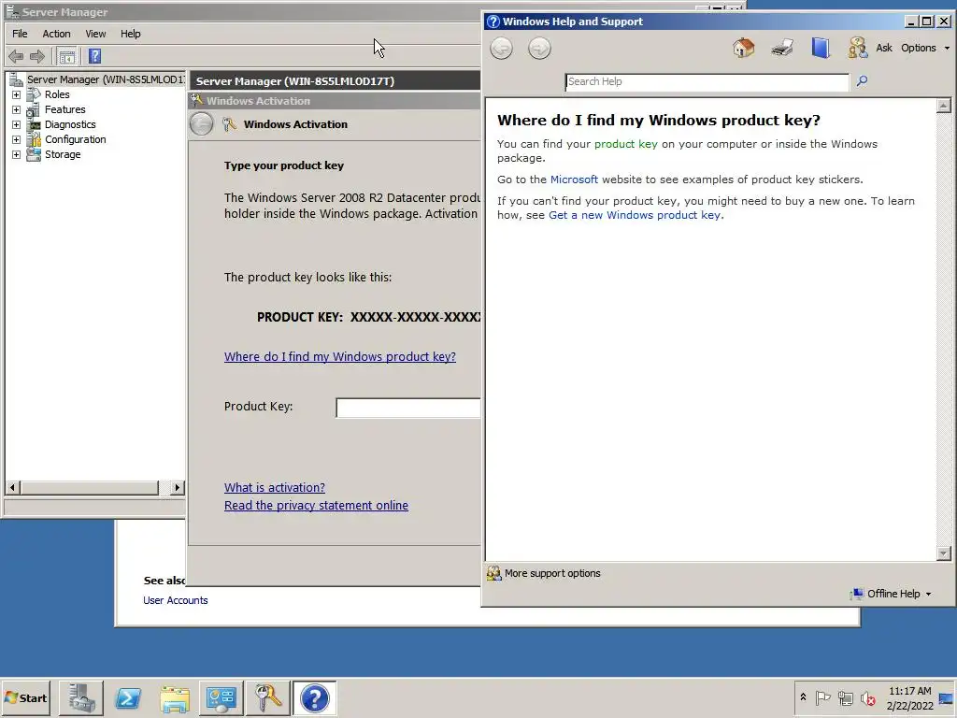Click the Product Key text field

pyautogui.click(x=408, y=408)
